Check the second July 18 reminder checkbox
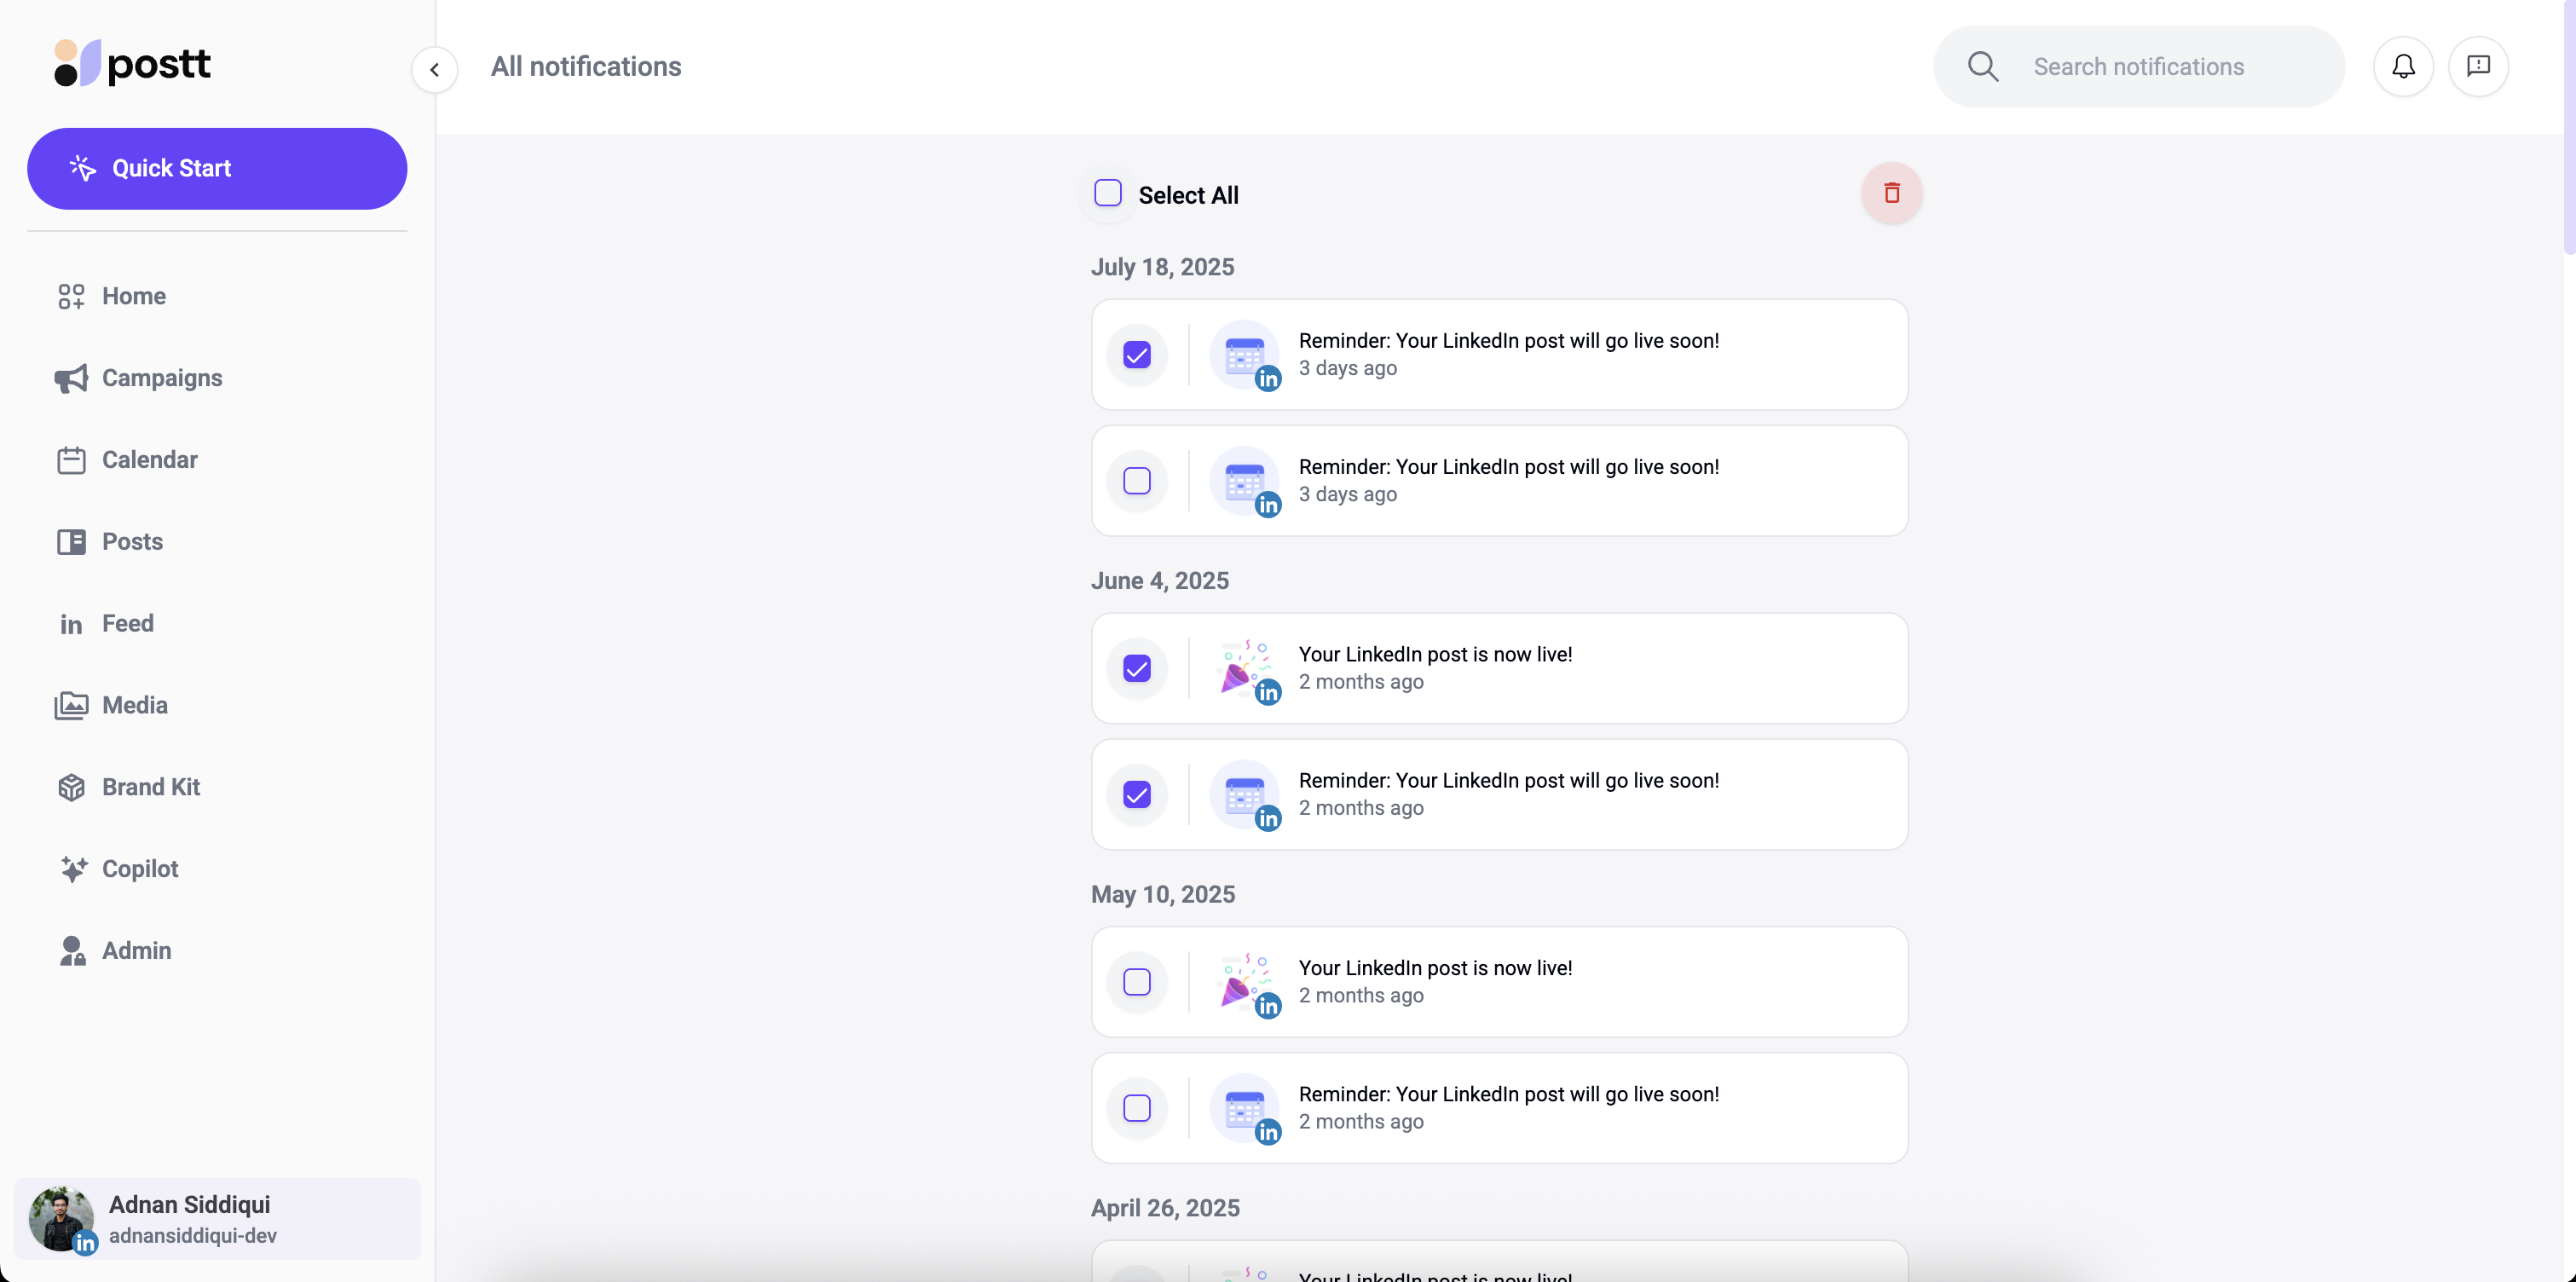The width and height of the screenshot is (2576, 1282). [1137, 481]
